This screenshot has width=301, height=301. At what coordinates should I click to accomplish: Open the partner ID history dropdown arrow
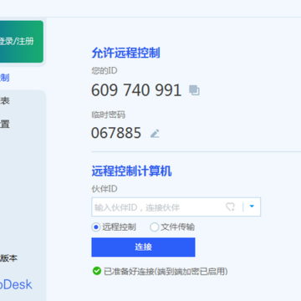tap(252, 207)
